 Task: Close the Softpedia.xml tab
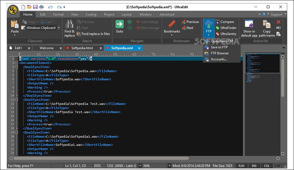(139, 48)
